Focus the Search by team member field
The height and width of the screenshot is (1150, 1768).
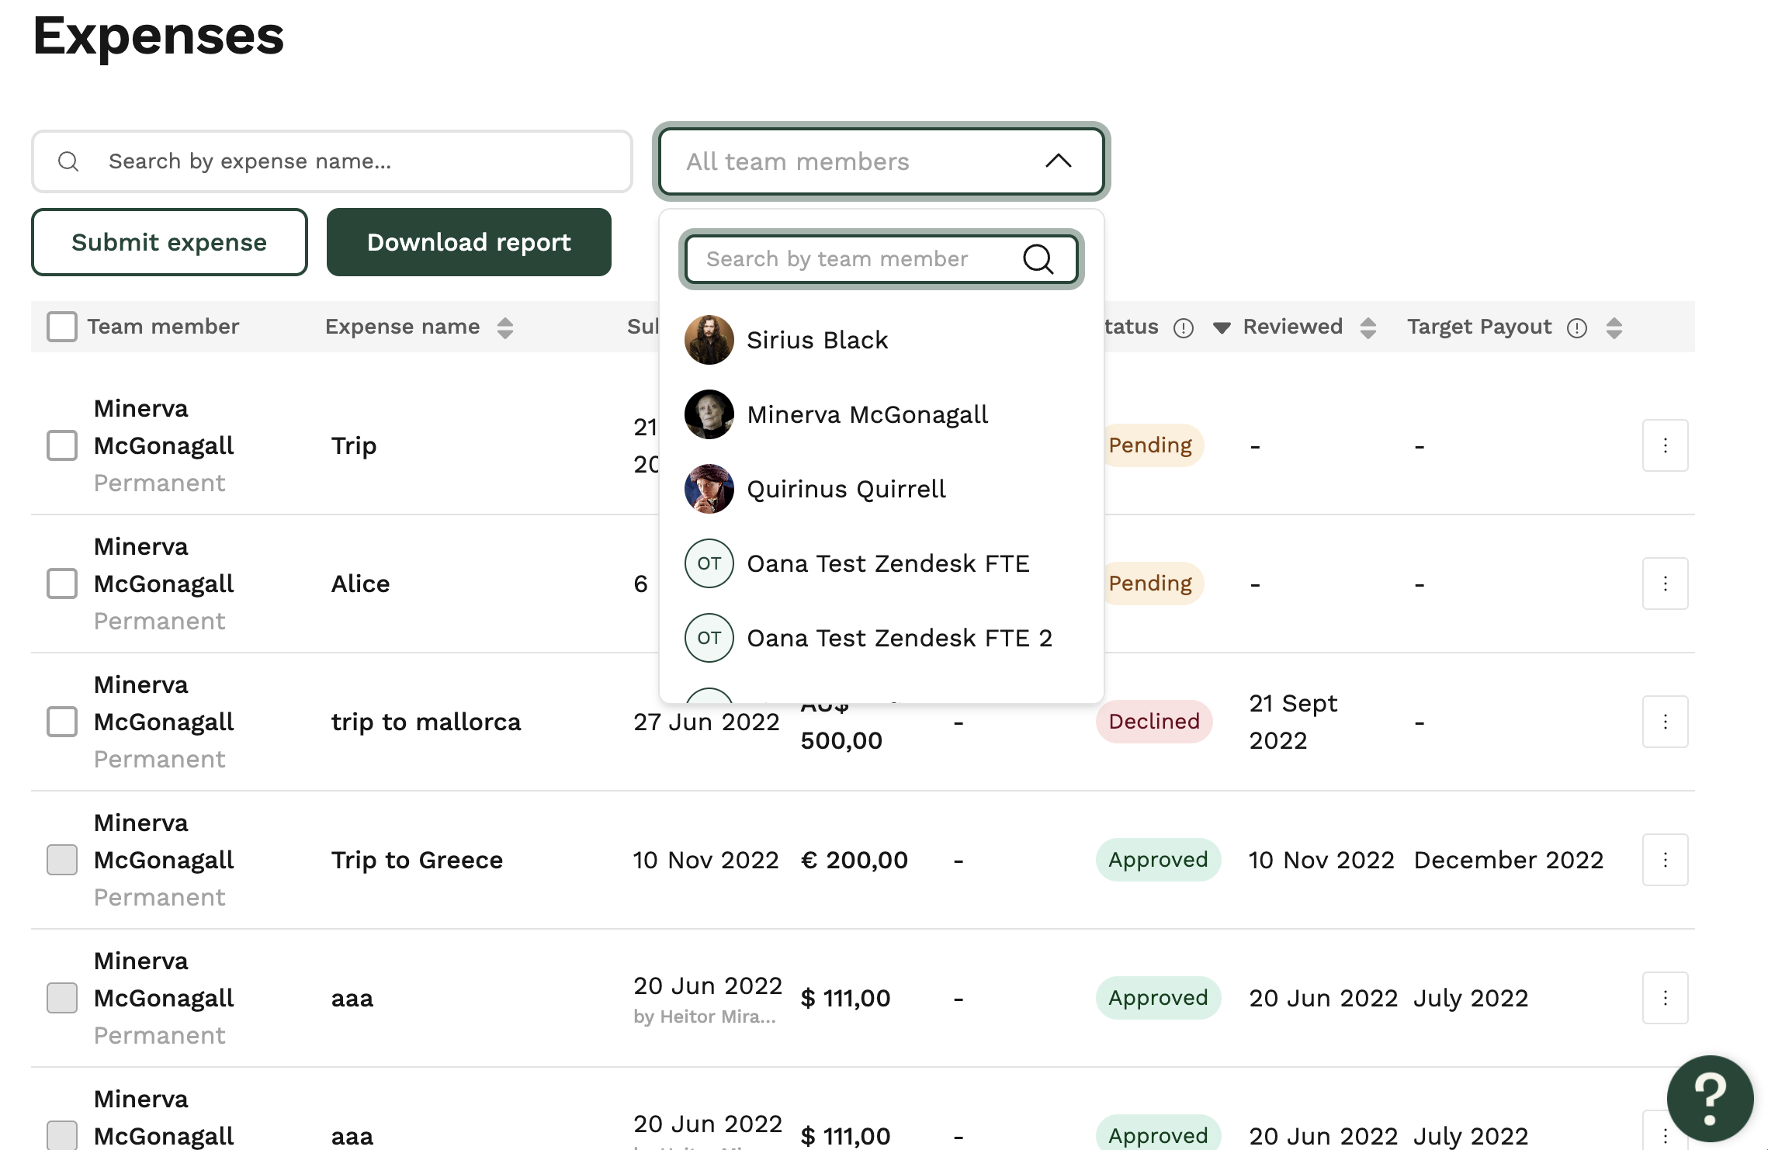tap(882, 259)
